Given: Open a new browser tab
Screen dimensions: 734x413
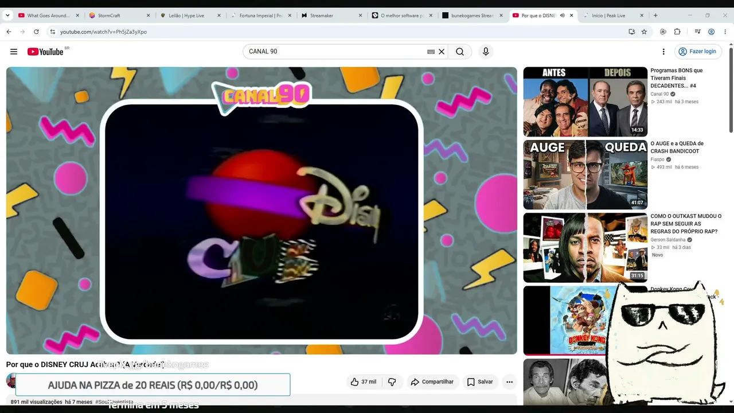Looking at the screenshot, I should [655, 15].
